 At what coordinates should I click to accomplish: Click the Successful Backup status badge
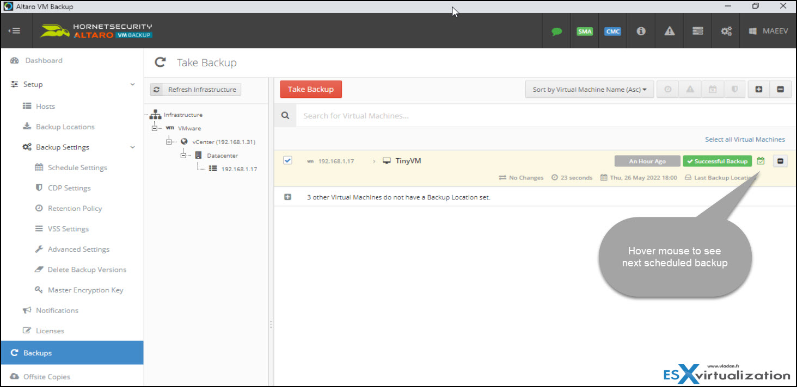coord(718,161)
